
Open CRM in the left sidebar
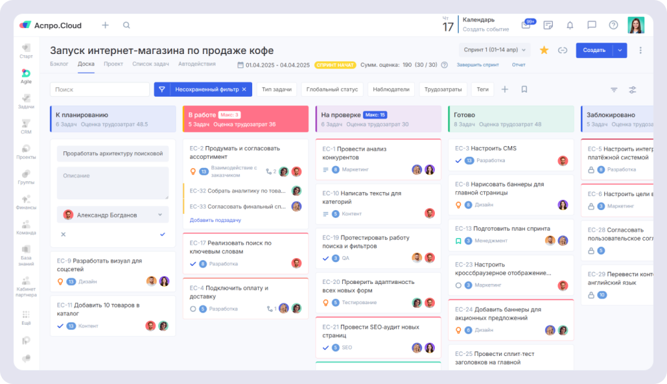coord(26,126)
